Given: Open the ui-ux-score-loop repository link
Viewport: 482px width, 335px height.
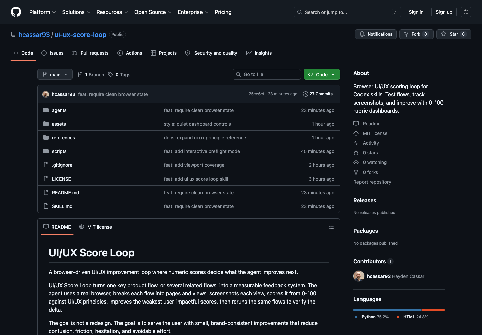Looking at the screenshot, I should coord(80,35).
